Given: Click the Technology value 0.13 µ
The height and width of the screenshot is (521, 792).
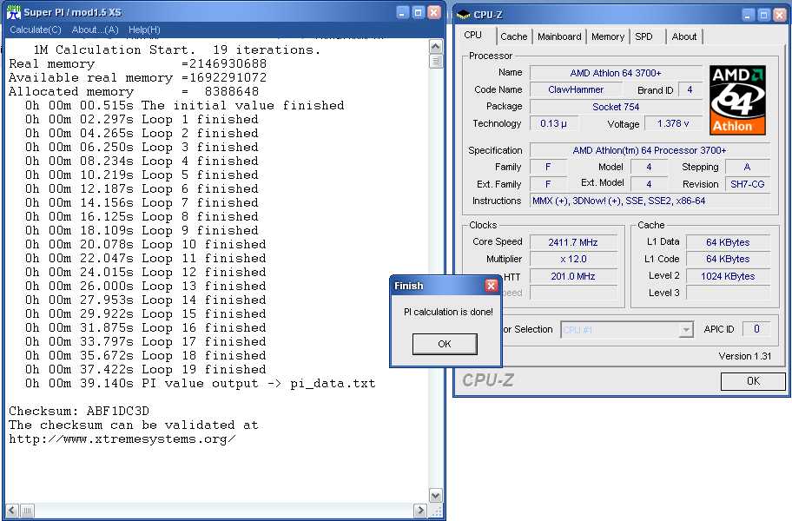Looking at the screenshot, I should point(553,123).
